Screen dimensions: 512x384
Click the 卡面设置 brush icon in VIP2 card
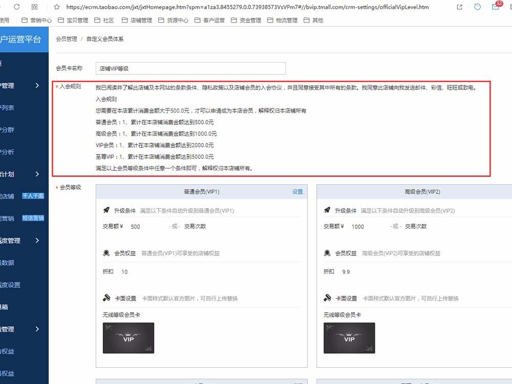327,298
